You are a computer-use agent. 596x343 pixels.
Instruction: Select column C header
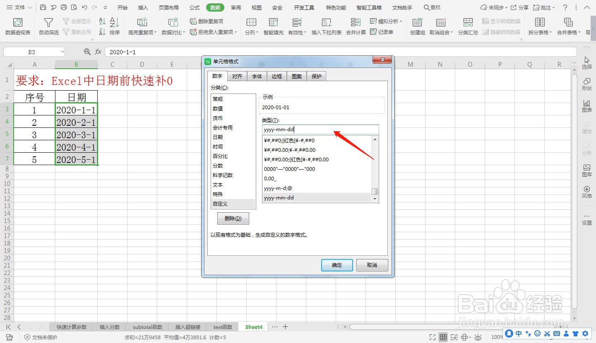tap(112, 64)
